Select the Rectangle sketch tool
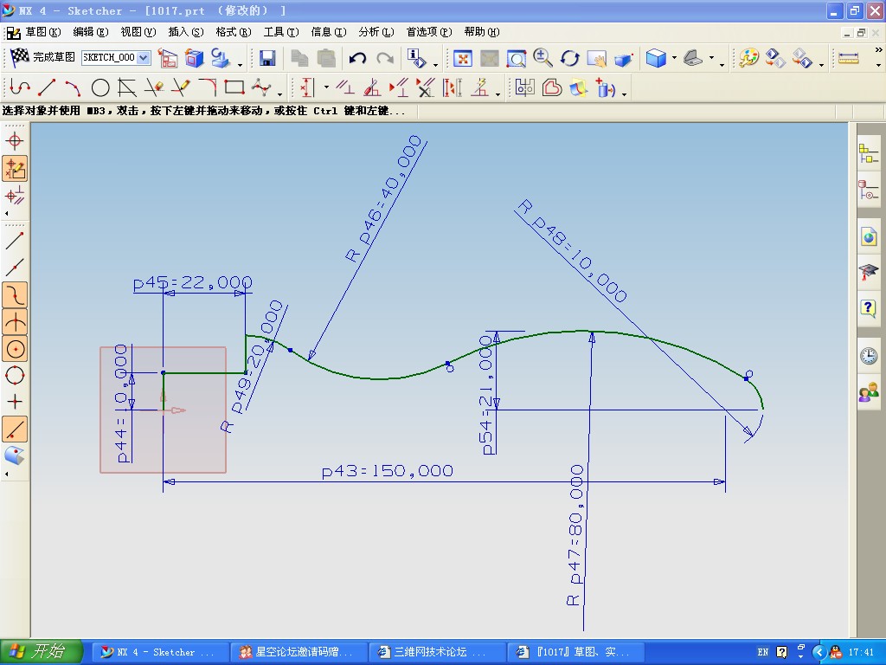The width and height of the screenshot is (886, 665). [234, 87]
